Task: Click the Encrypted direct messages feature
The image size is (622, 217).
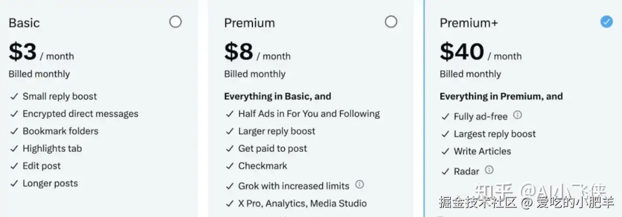Action: coord(81,114)
